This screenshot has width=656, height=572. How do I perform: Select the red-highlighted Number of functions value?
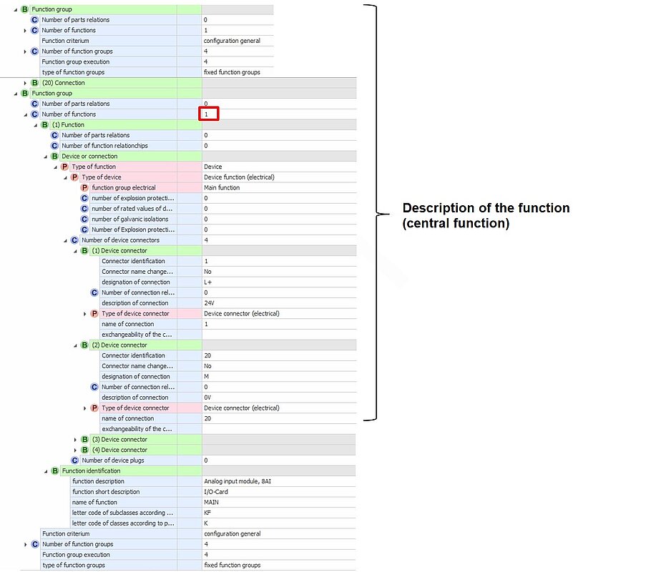[208, 114]
